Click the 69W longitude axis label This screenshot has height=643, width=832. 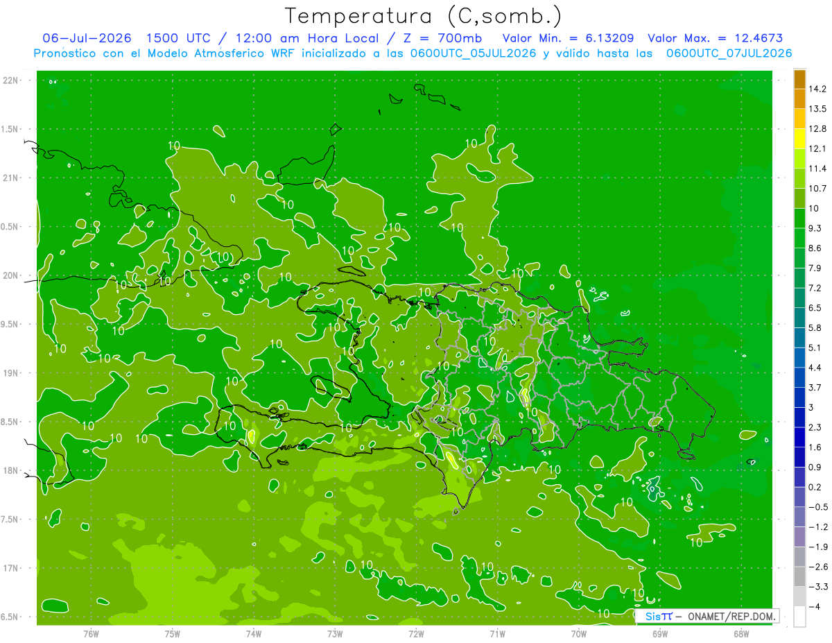coord(660,633)
